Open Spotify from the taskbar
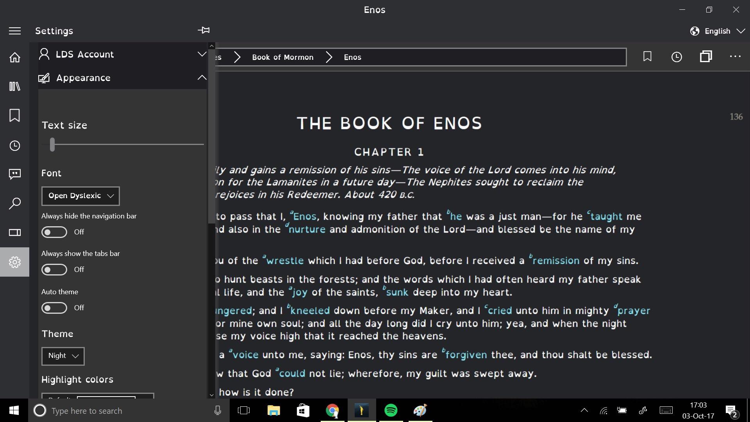Image resolution: width=750 pixels, height=422 pixels. pyautogui.click(x=391, y=410)
